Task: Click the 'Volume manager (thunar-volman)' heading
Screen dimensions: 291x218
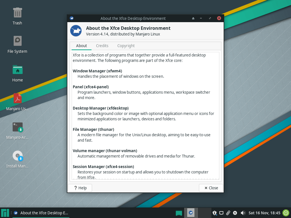Action: (x=105, y=151)
